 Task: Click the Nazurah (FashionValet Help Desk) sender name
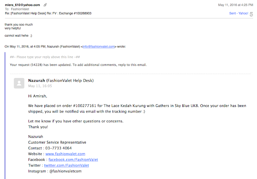pyautogui.click(x=61, y=80)
